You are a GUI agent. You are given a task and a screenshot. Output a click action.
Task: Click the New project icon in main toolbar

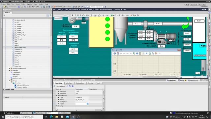pos(2,7)
